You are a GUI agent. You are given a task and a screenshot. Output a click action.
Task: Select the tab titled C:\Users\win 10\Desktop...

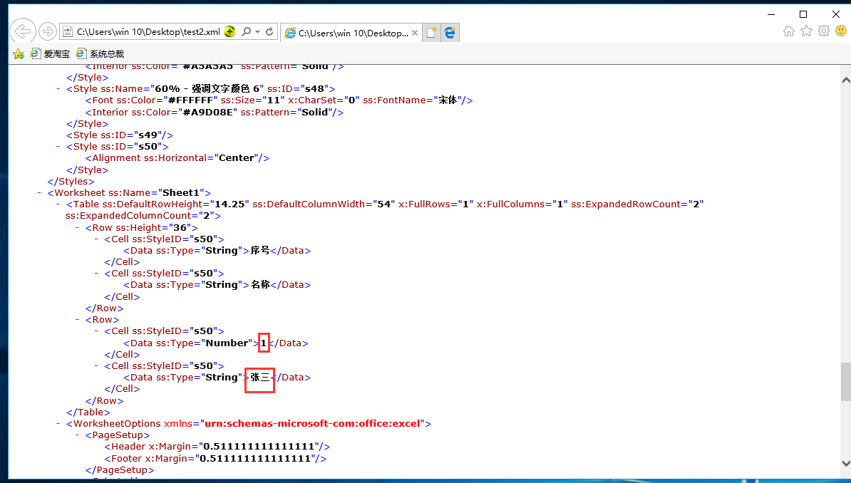click(351, 33)
